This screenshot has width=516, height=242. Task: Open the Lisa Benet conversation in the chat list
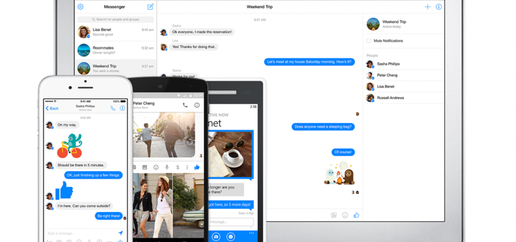click(x=116, y=32)
